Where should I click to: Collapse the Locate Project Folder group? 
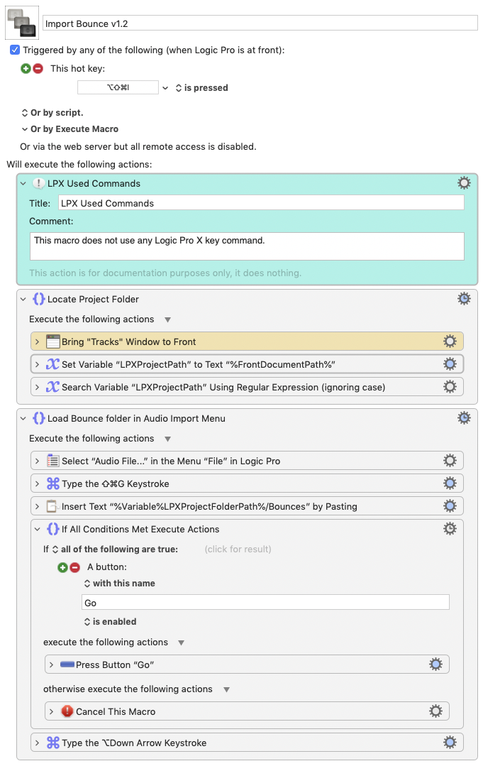click(x=23, y=299)
